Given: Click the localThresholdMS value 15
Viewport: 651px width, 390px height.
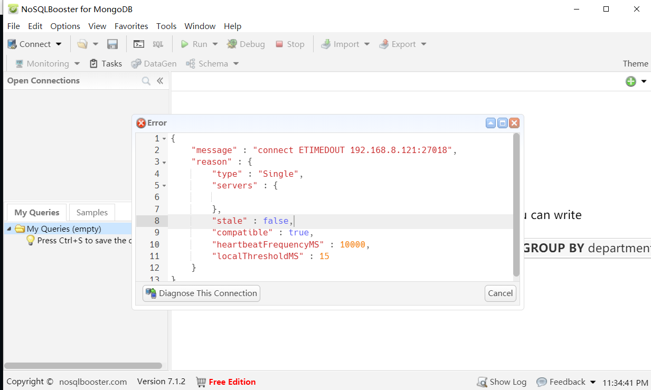Looking at the screenshot, I should pyautogui.click(x=324, y=256).
